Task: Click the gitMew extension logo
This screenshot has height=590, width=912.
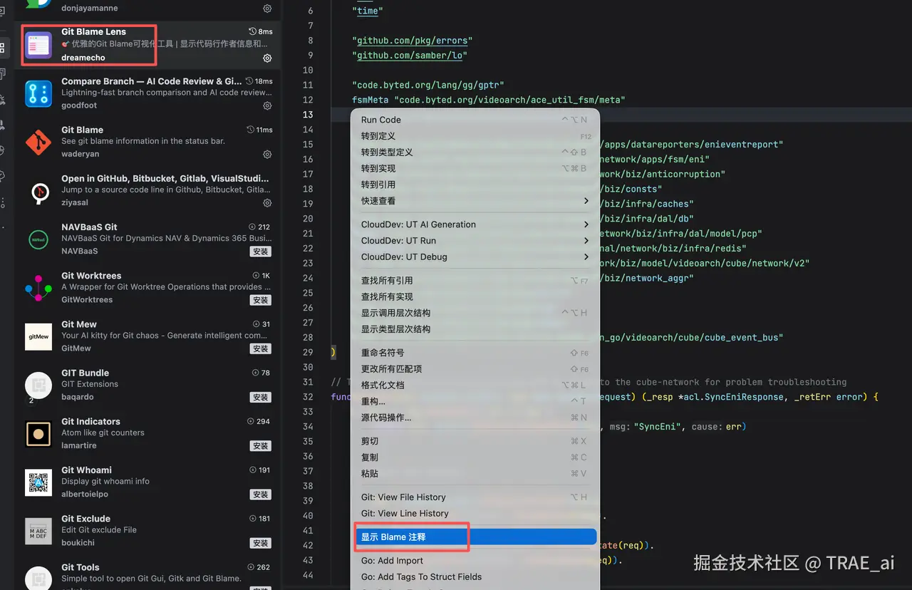Action: (x=38, y=336)
